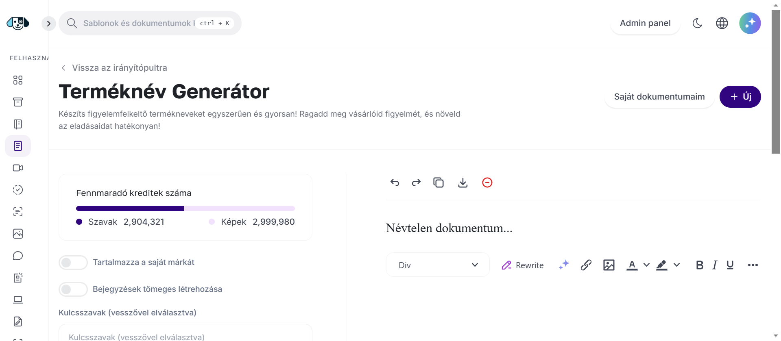Click the Saját dokumentumaim button
The image size is (781, 341).
pyautogui.click(x=659, y=96)
